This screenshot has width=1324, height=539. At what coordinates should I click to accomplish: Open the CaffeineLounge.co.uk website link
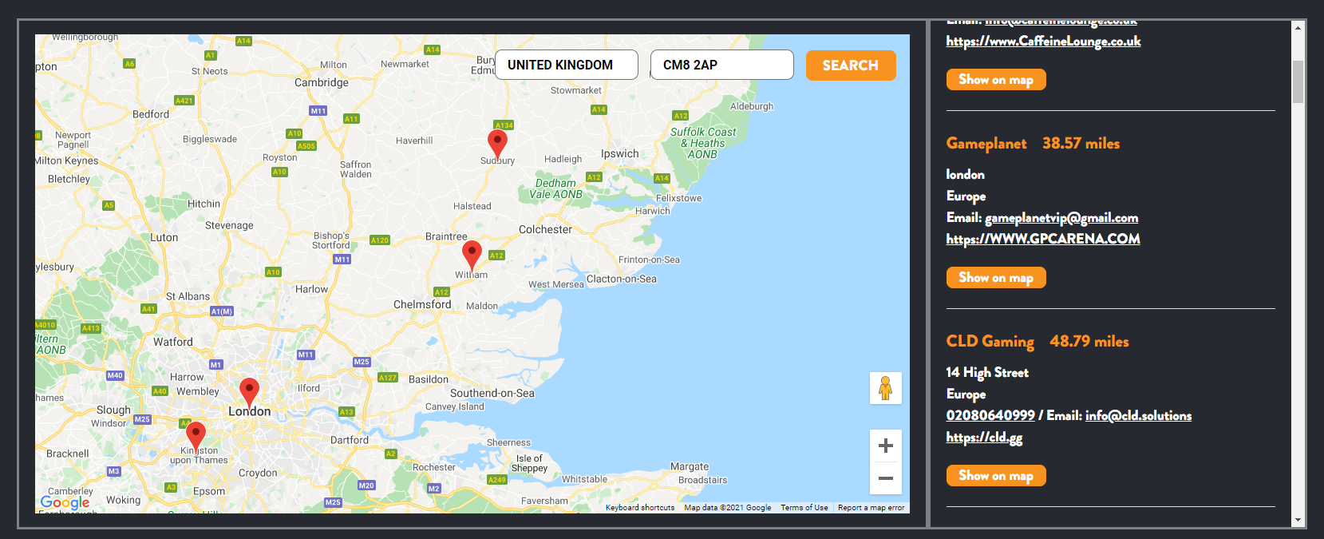(x=1043, y=42)
